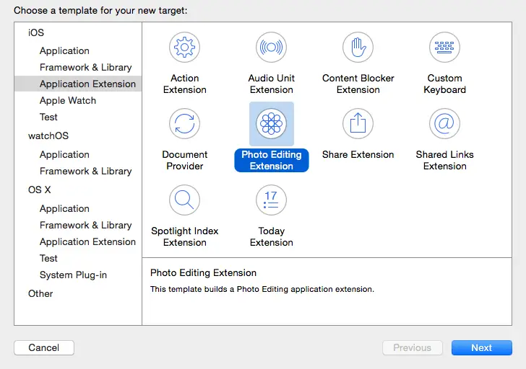Pick the Shared Links Extension @ icon
This screenshot has width=526, height=369.
(x=444, y=124)
